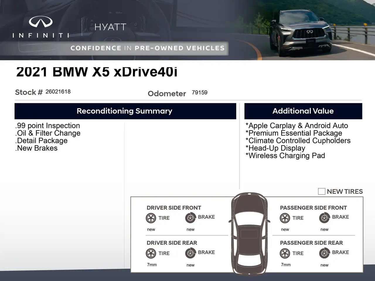Screen dimensions: 375x281
Task: Click the odometer value 79159
Action: 200,92
